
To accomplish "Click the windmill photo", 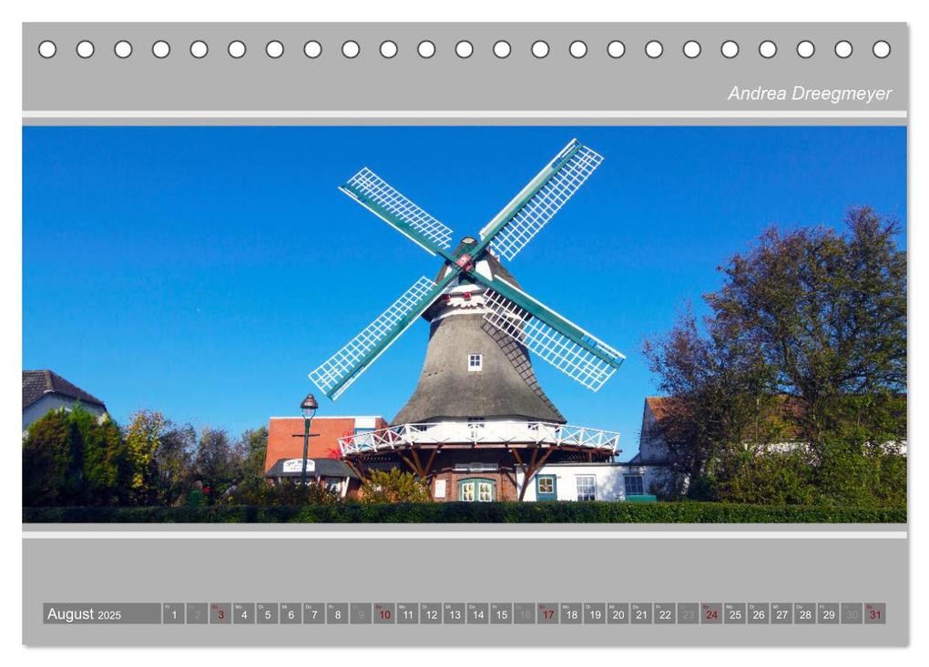I will pos(464,324).
